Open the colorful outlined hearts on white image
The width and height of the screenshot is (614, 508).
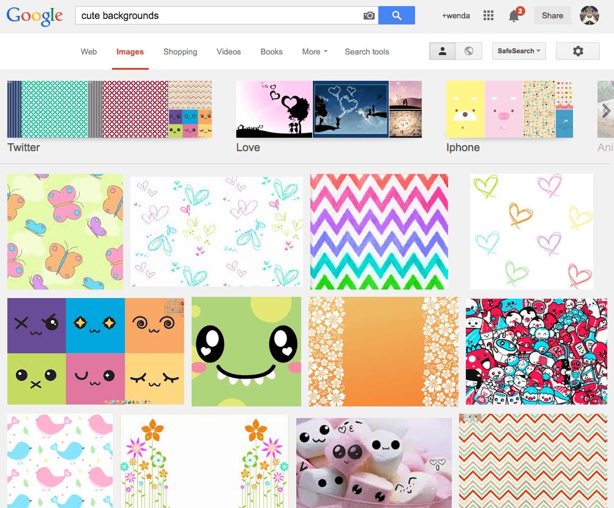pos(531,232)
